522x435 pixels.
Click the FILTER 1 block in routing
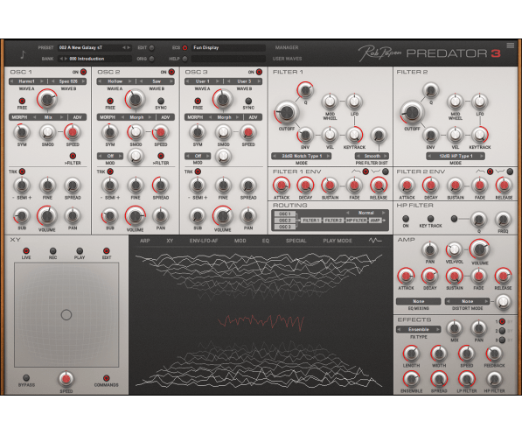[x=311, y=221]
